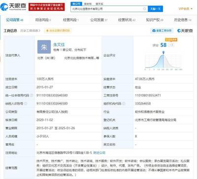Image resolution: width=197 pixels, height=179 pixels.
Task: Open the 历史工商信息 link
Action: click(31, 31)
